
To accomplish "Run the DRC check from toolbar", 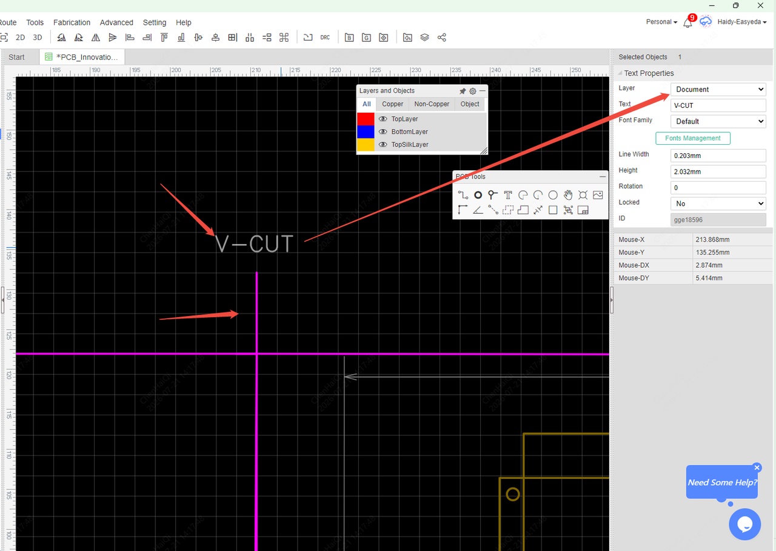I will point(326,38).
